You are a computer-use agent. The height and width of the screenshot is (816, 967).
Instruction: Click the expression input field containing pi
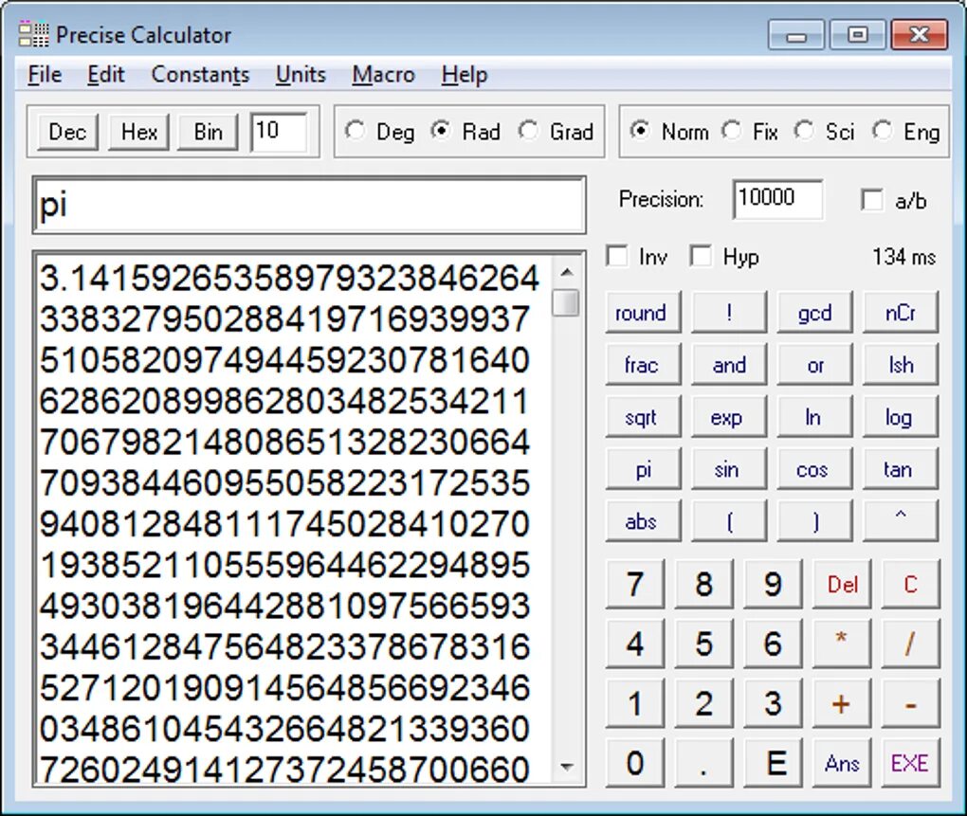click(x=309, y=206)
